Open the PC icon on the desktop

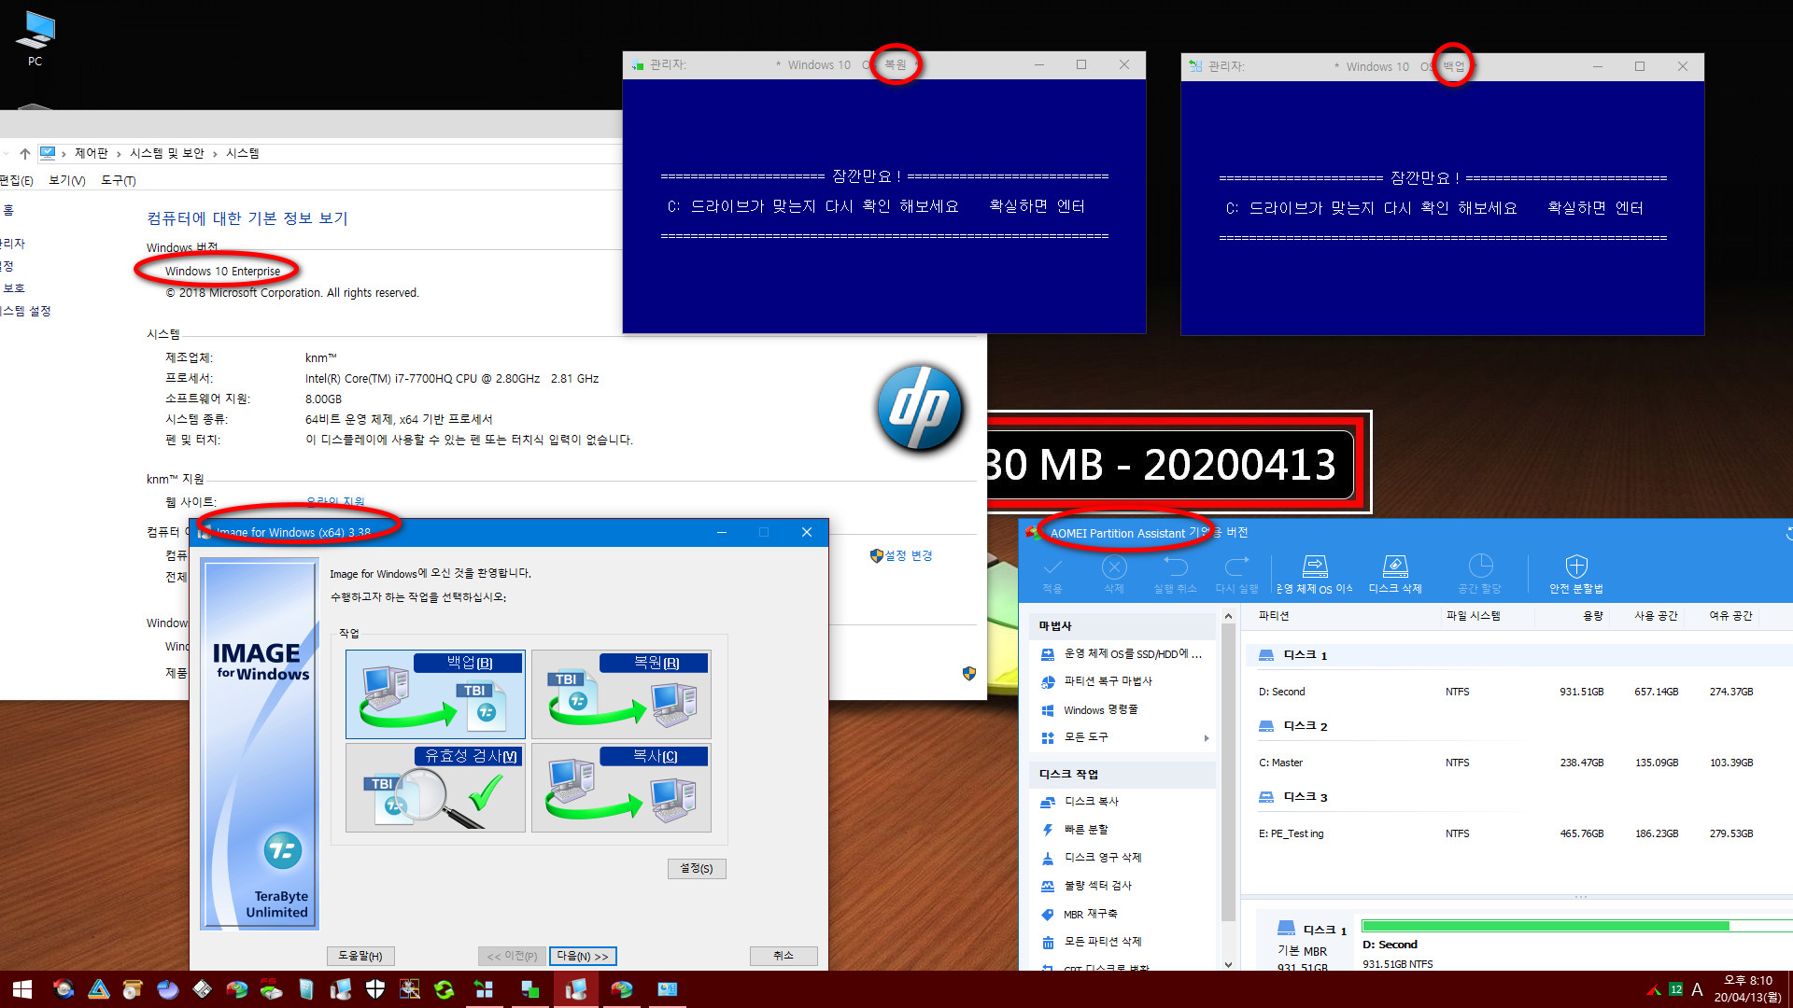(35, 38)
